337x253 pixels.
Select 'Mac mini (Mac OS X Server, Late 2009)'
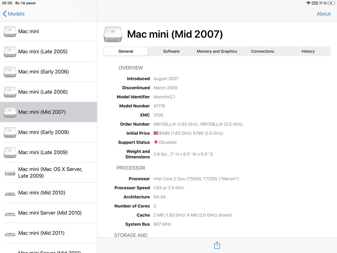tap(48, 172)
